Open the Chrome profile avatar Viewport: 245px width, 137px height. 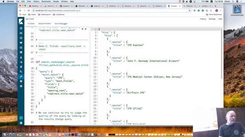[217, 11]
